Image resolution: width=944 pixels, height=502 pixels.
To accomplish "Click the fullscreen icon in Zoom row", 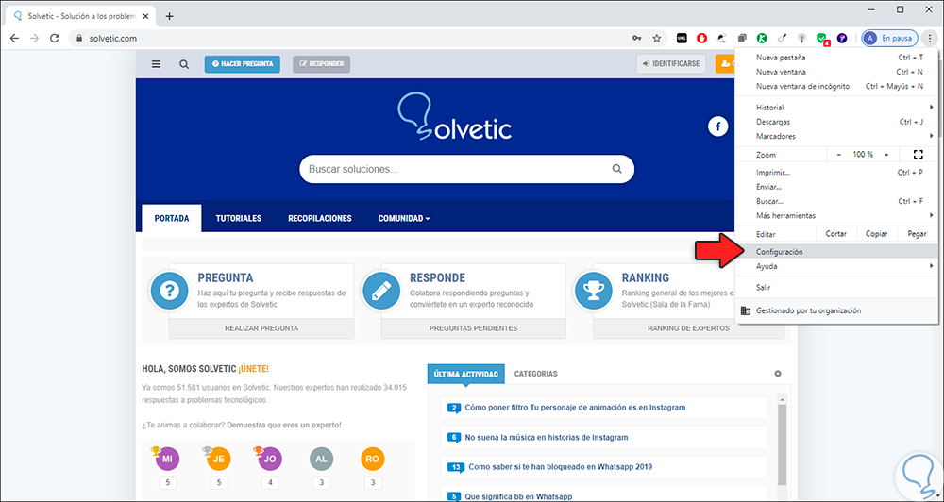I will [918, 155].
